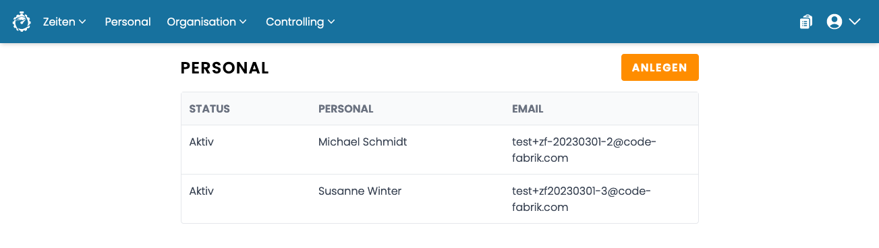879x248 pixels.
Task: Open the Michael Schmidt row
Action: coord(440,150)
